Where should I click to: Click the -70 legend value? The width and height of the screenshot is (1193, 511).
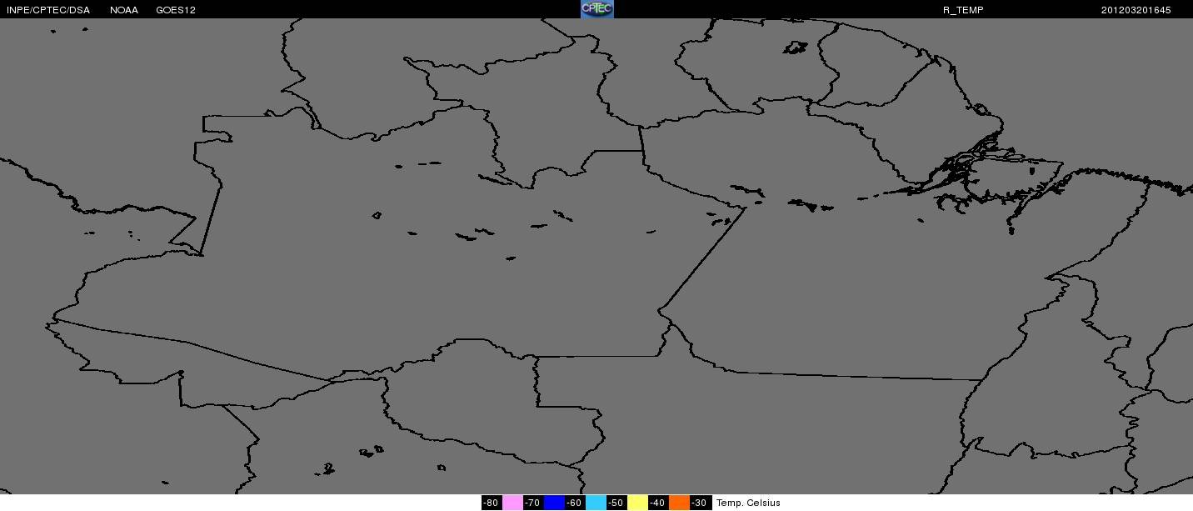(533, 503)
